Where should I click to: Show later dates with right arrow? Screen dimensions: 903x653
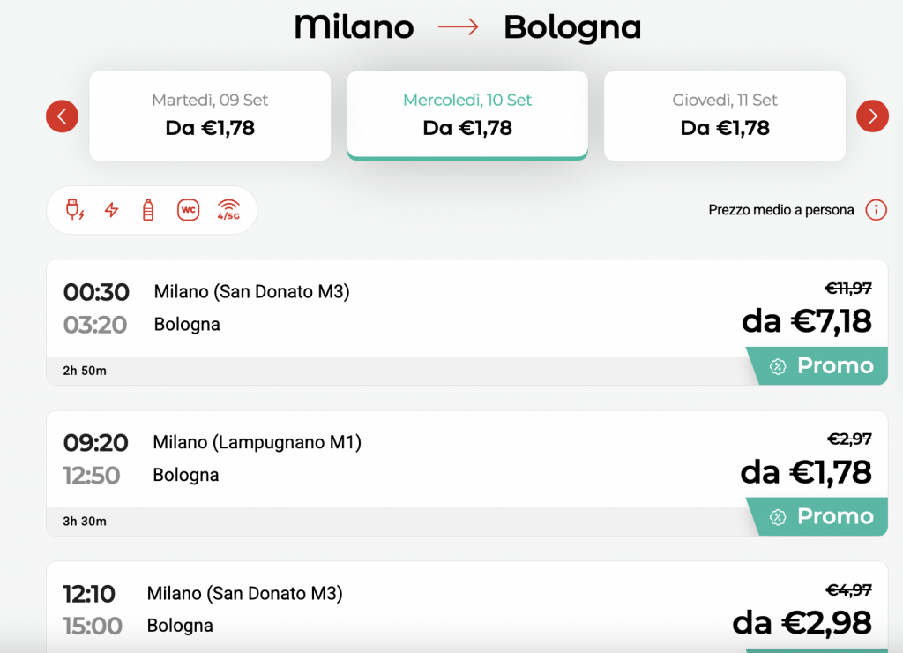click(x=872, y=116)
